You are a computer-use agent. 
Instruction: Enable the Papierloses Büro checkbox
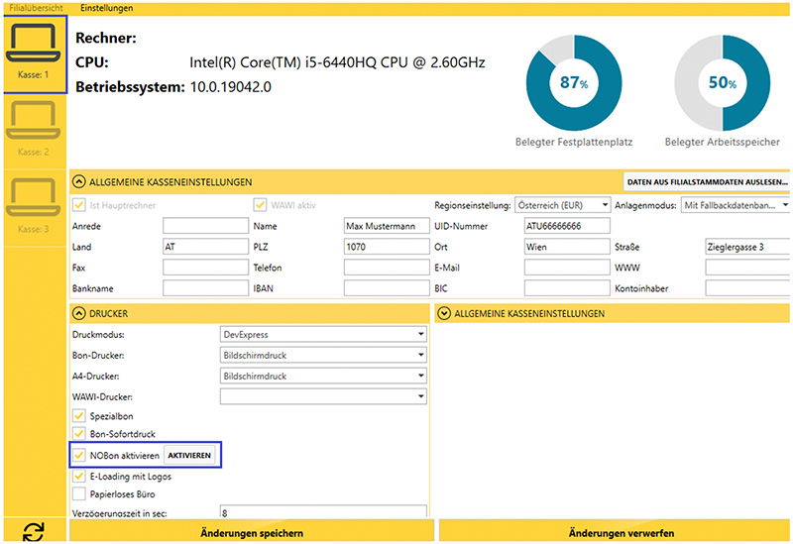tap(79, 493)
